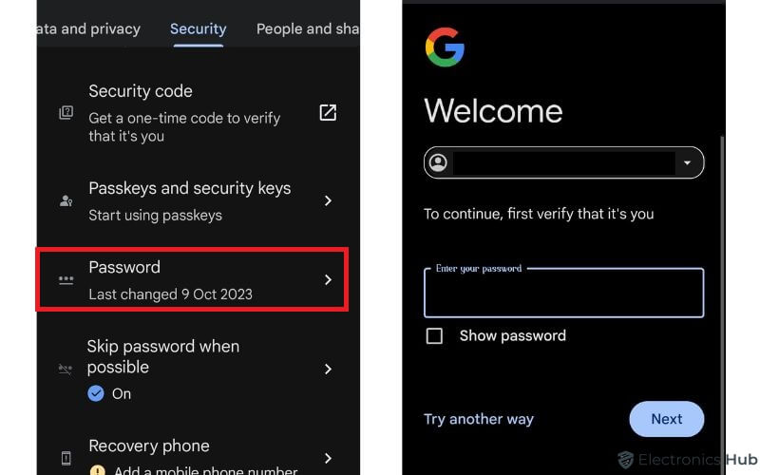This screenshot has width=760, height=475.
Task: Open Passkeys and security keys chevron
Action: pos(328,200)
